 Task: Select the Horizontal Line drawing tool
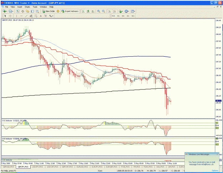click(x=21, y=16)
